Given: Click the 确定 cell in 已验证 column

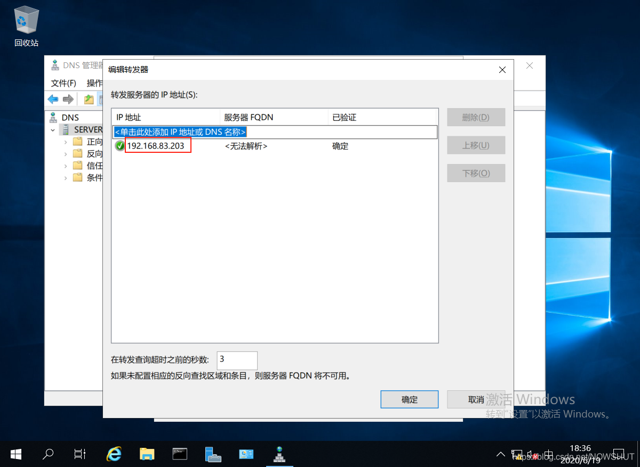Looking at the screenshot, I should click(340, 146).
